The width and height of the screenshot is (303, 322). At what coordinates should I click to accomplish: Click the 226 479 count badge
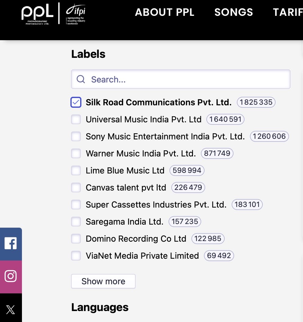point(188,187)
